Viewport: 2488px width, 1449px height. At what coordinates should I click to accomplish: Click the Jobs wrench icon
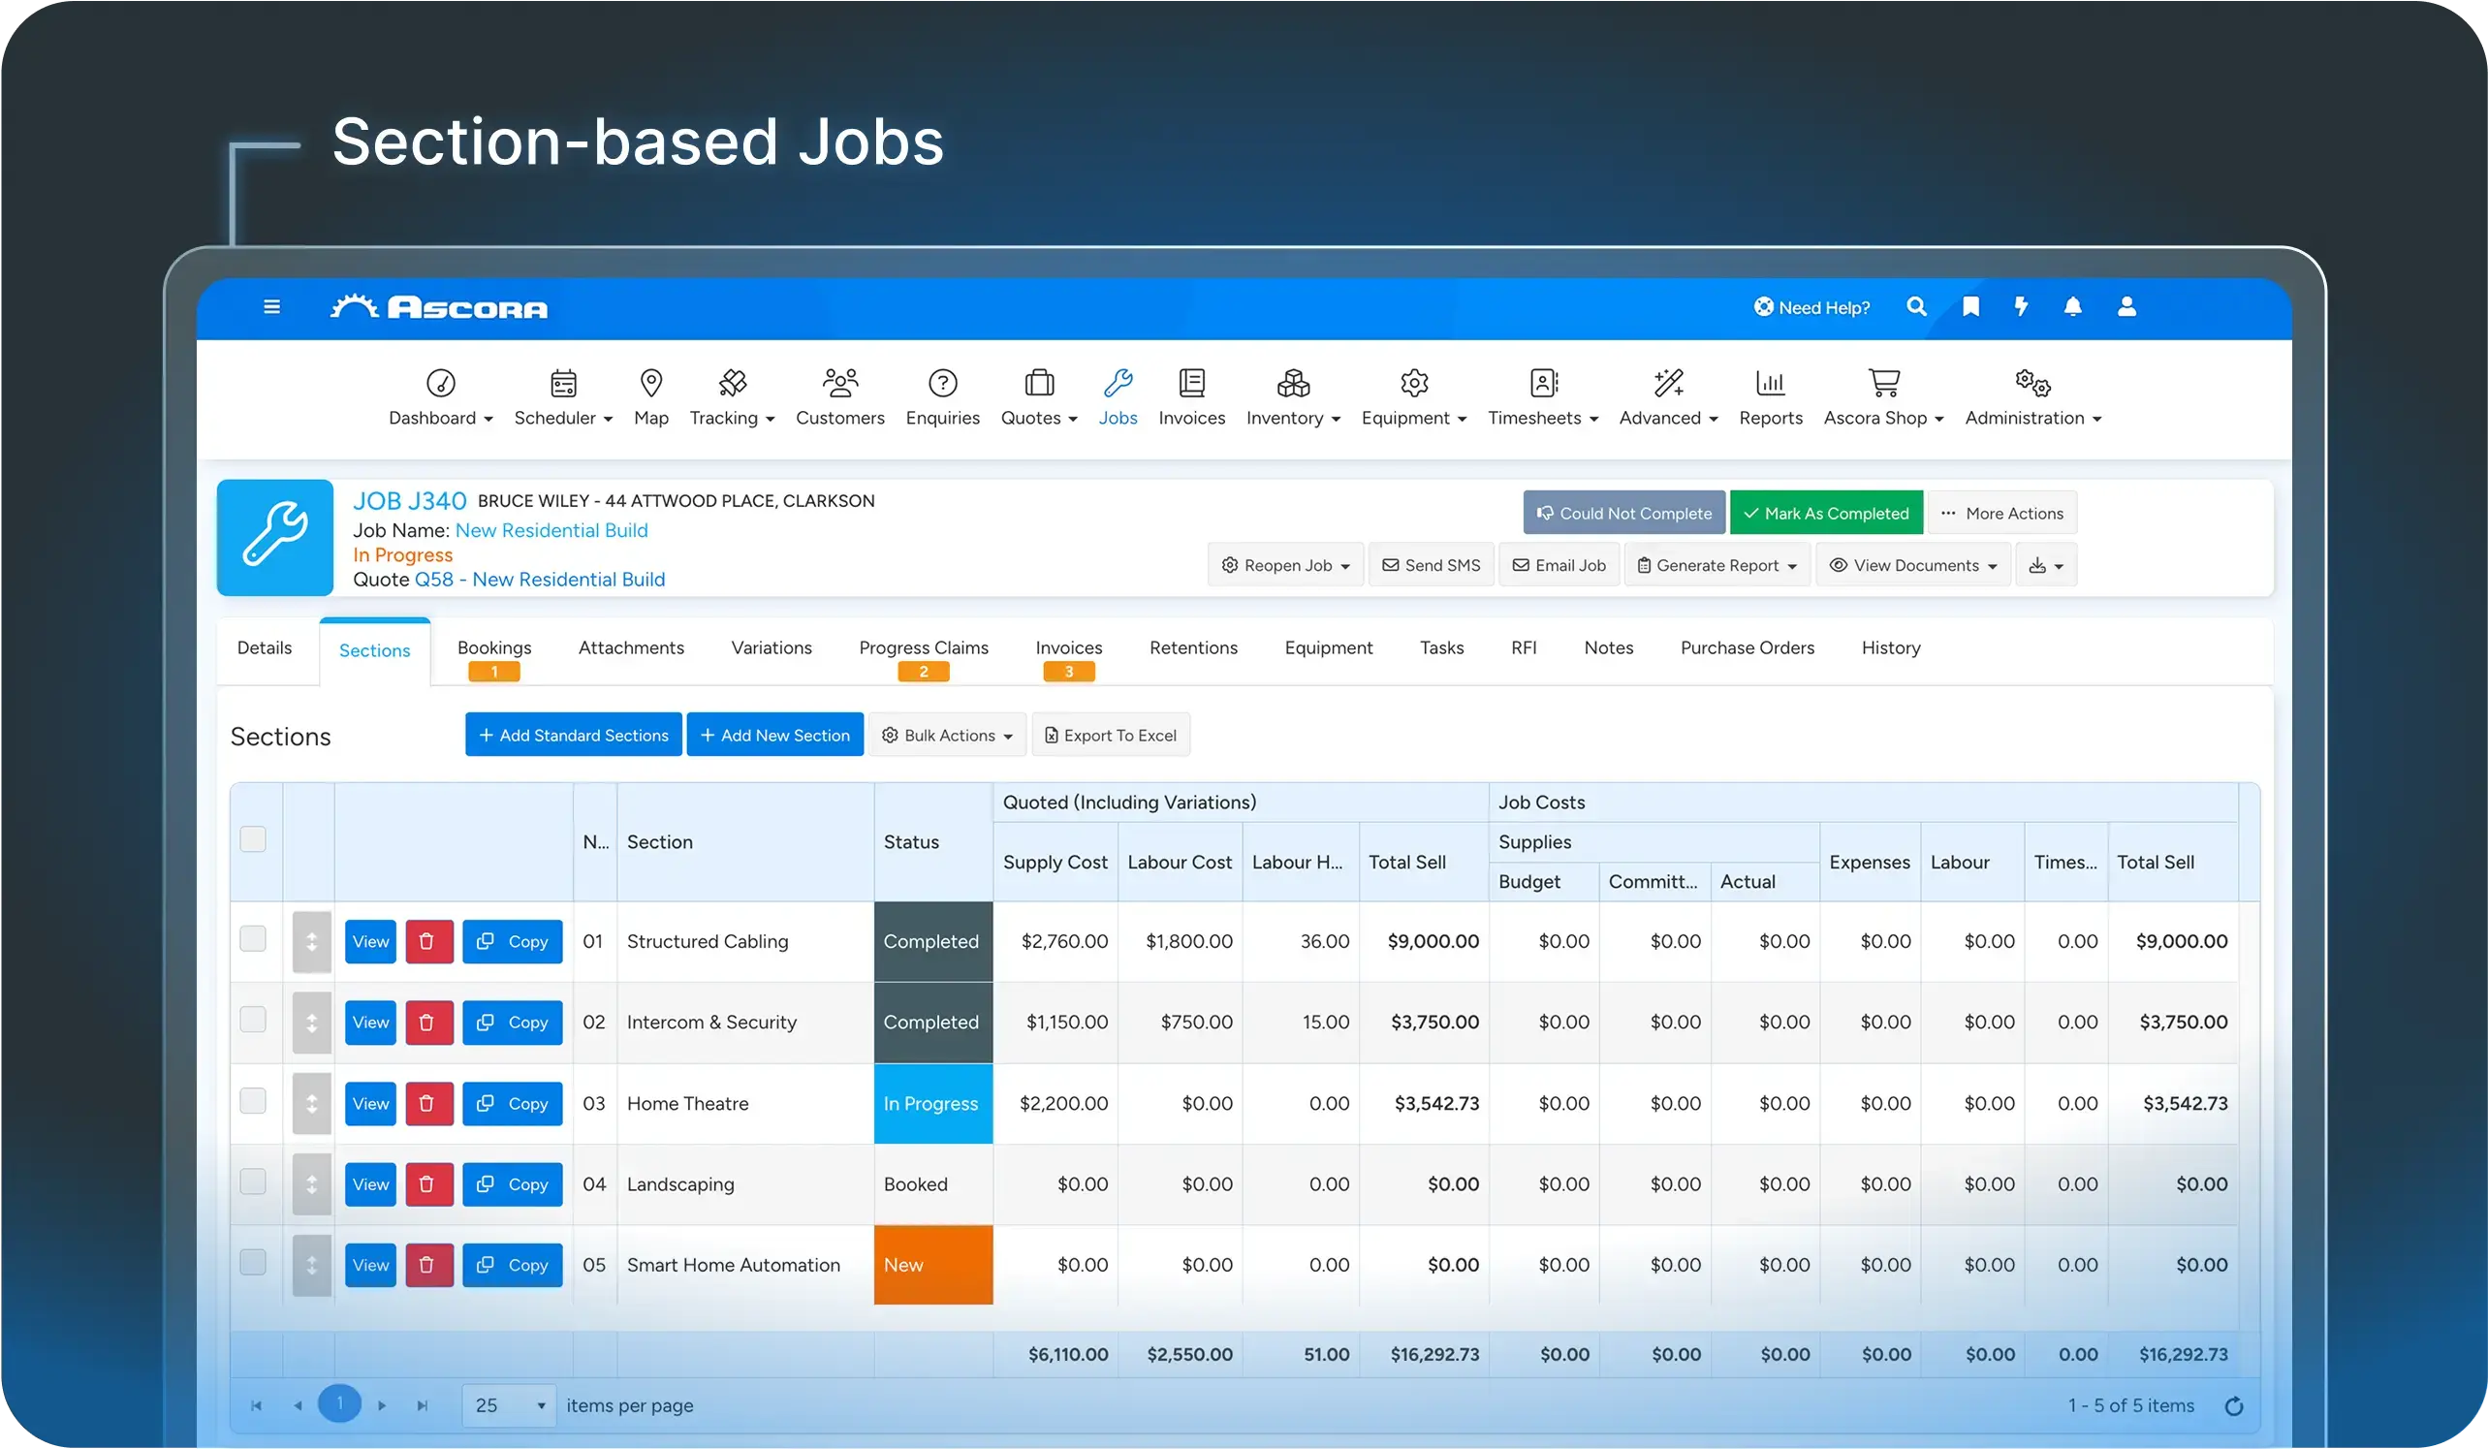coord(1118,384)
